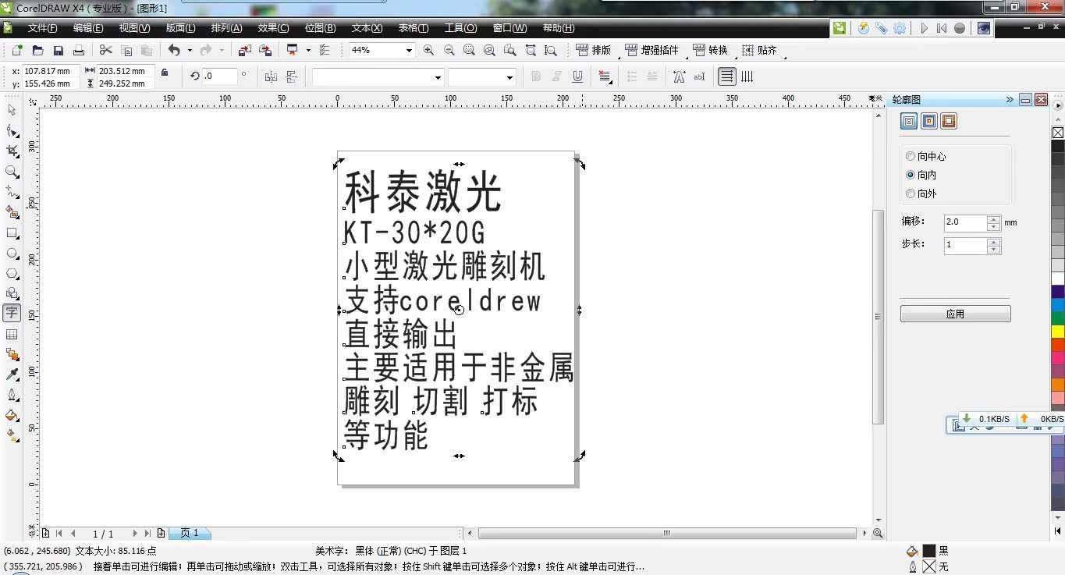Pick the black fill indicator swatch
Screen dimensions: 1065x575
(x=928, y=551)
